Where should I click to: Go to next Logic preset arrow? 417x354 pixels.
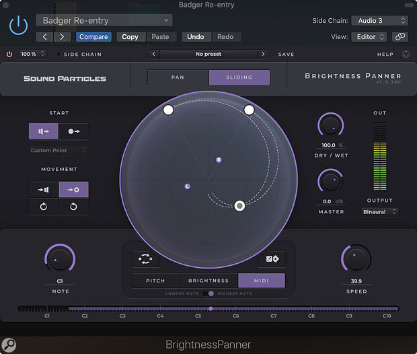[62, 37]
